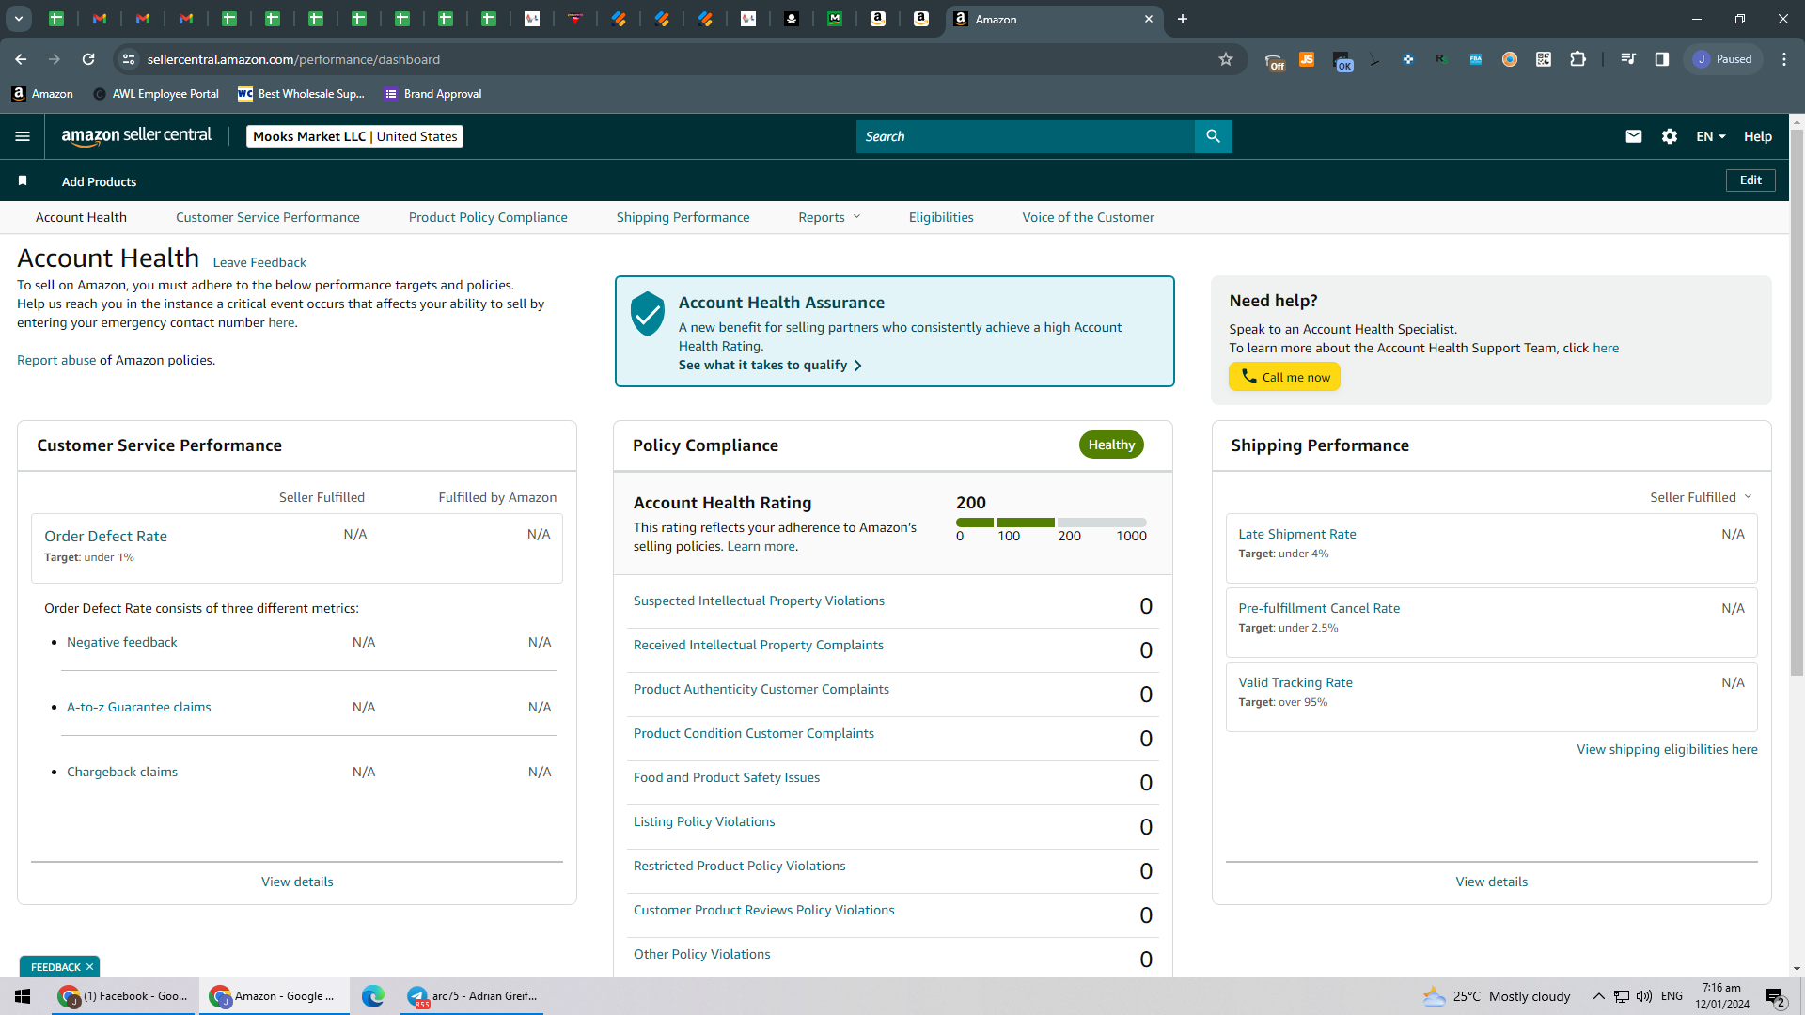Bookmark this page with the star icon
1805x1015 pixels.
pos(1226,59)
